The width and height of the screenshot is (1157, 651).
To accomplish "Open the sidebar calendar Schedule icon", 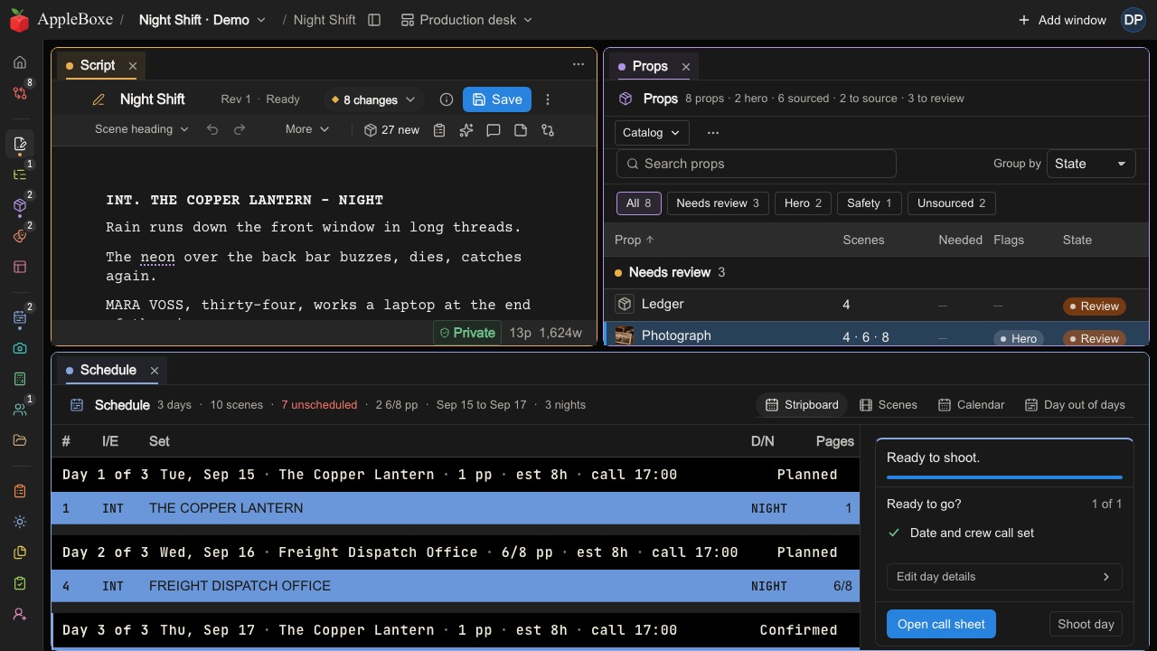I will tap(20, 317).
